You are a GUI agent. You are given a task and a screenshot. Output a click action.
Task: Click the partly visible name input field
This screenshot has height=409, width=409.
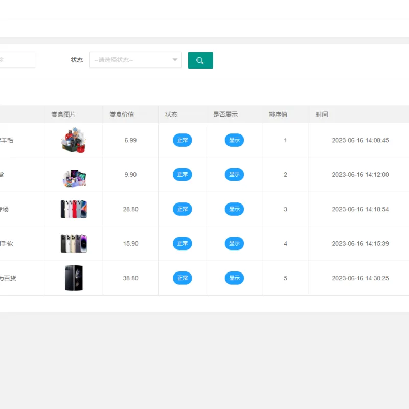pyautogui.click(x=17, y=60)
